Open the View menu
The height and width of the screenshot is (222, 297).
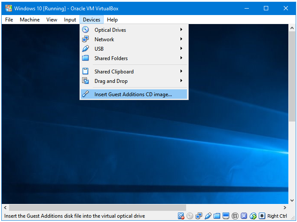(x=52, y=20)
